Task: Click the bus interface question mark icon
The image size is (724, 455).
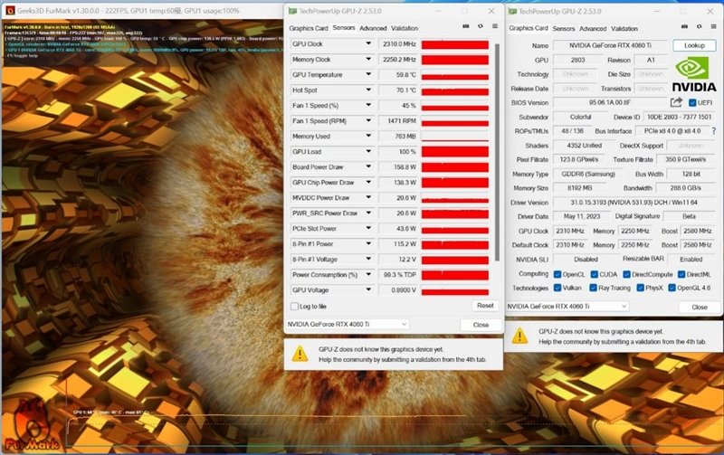Action: tap(714, 131)
